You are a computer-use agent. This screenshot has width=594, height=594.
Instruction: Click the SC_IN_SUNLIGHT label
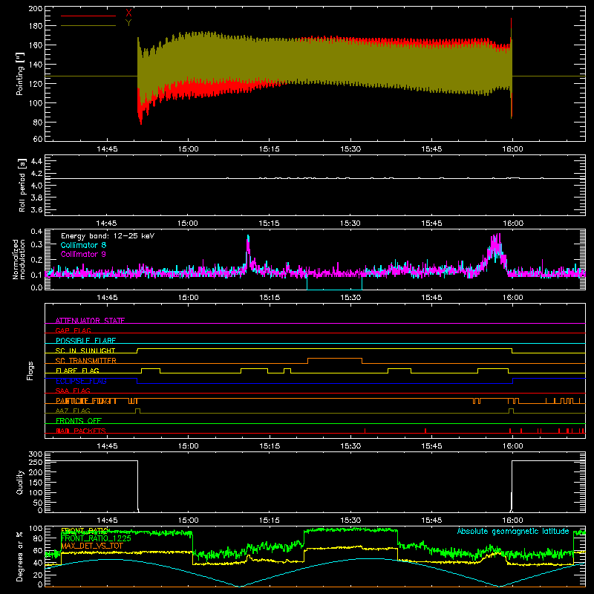tap(85, 350)
